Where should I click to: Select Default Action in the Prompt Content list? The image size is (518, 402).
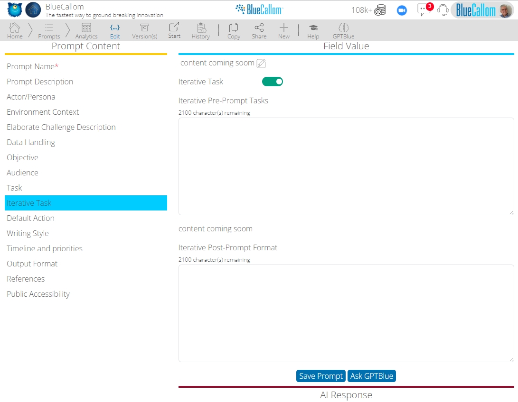tap(30, 218)
